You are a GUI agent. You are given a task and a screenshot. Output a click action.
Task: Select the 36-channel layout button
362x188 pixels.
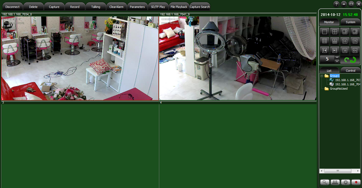coord(345,50)
